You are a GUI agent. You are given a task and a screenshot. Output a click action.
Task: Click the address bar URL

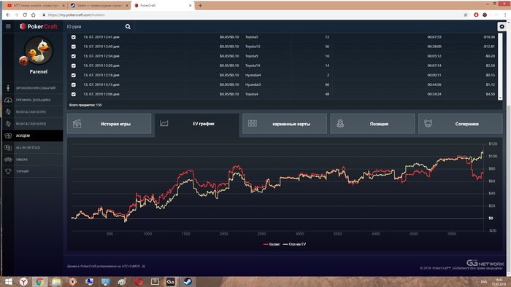[x=76, y=15]
